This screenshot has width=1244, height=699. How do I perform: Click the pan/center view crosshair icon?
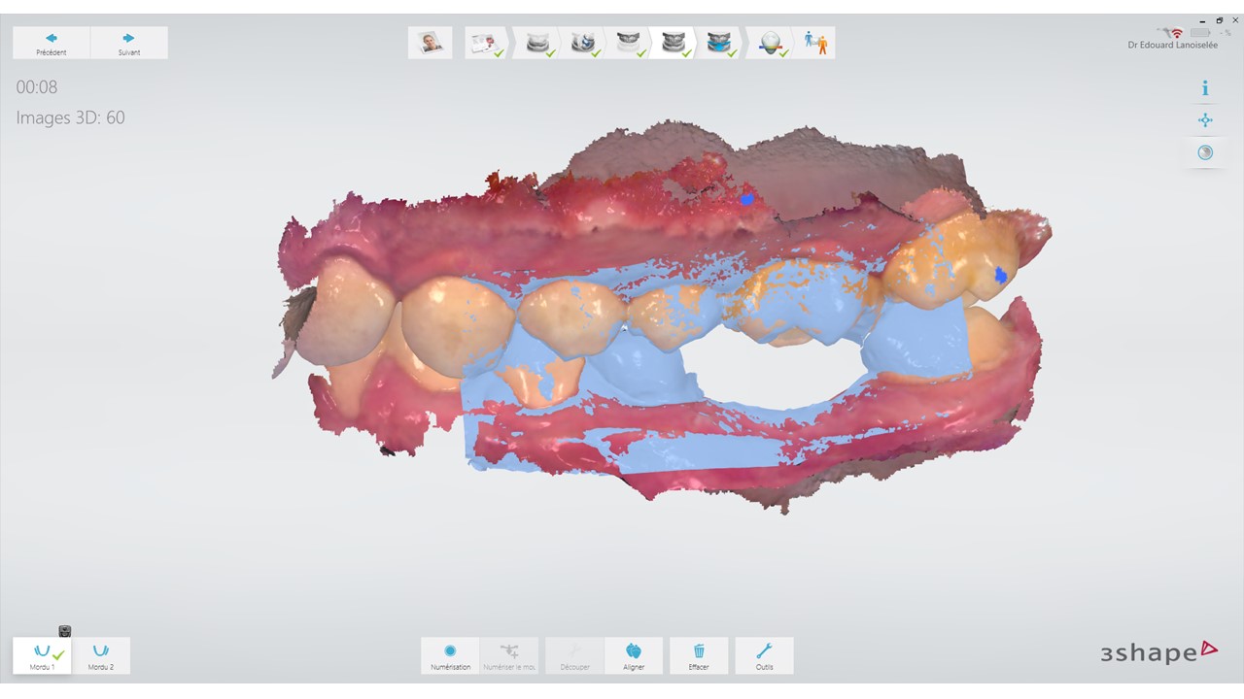click(1205, 120)
